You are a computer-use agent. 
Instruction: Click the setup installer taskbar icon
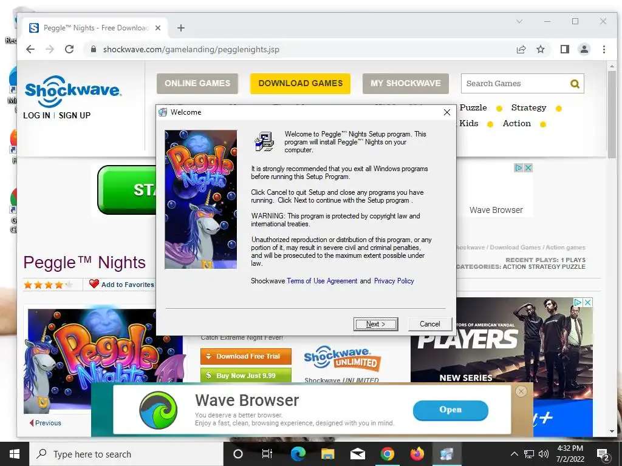(x=446, y=454)
